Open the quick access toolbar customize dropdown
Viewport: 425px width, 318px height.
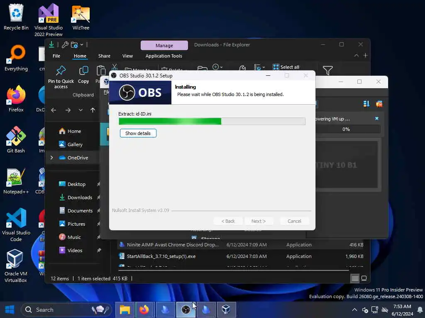(x=82, y=45)
